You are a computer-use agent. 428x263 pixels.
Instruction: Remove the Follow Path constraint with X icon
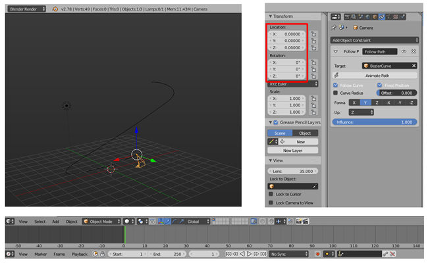[x=414, y=51]
